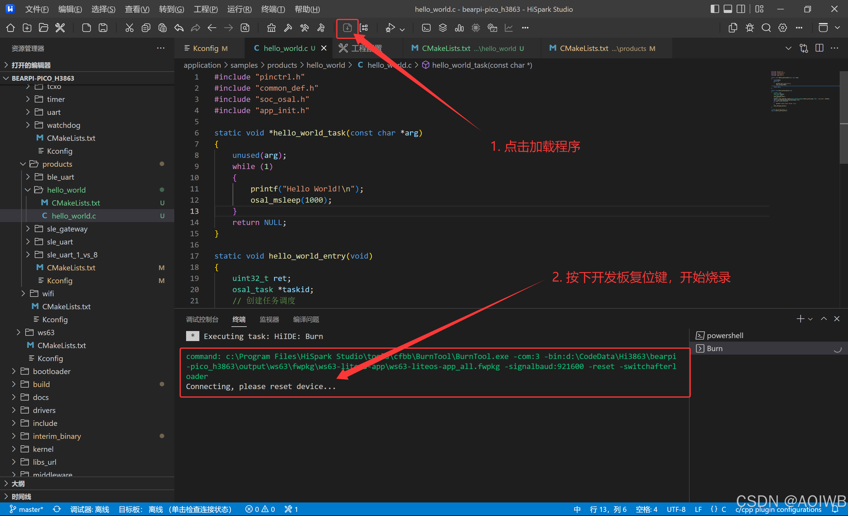The width and height of the screenshot is (848, 516).
Task: Open the 工程(P) menu
Action: [206, 9]
